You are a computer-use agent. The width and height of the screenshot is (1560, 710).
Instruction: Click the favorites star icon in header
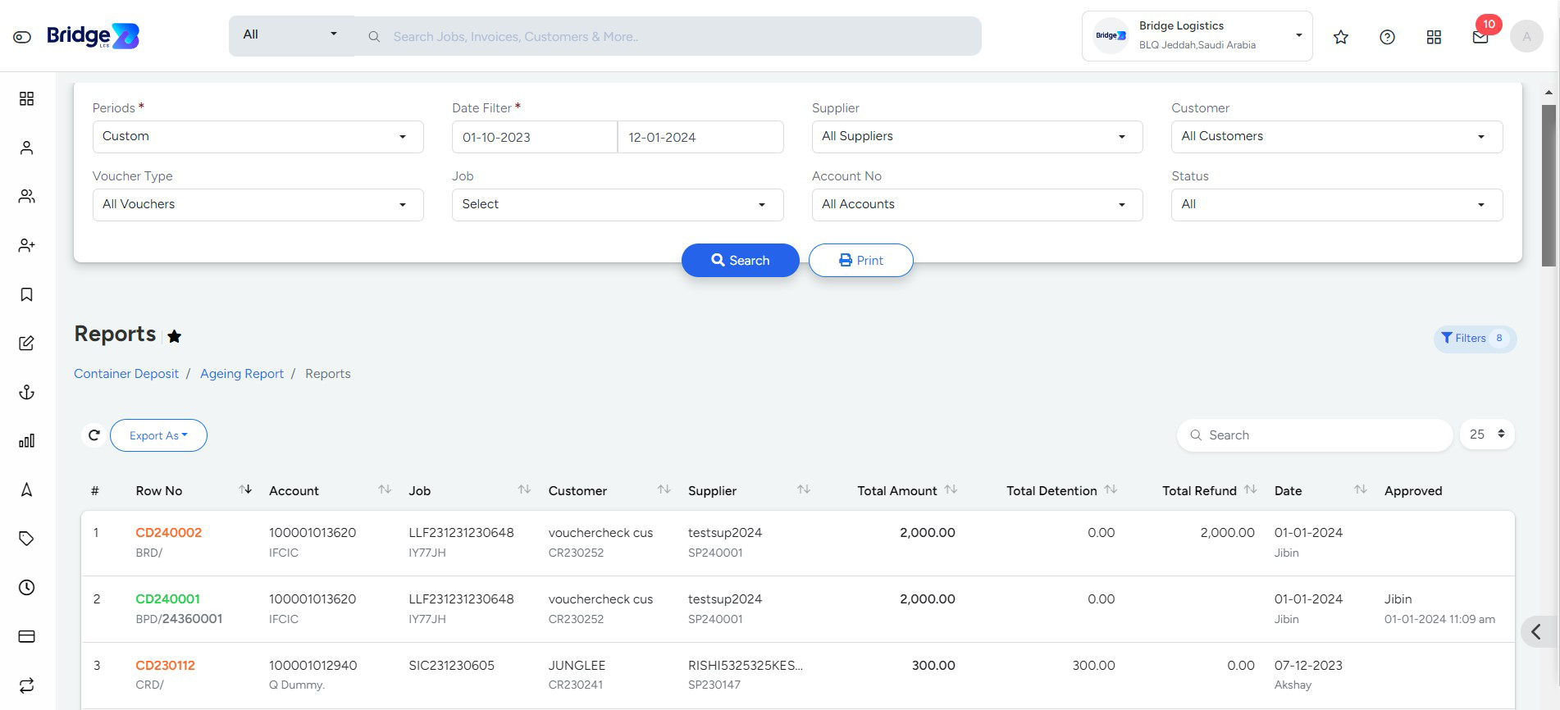(x=1341, y=37)
